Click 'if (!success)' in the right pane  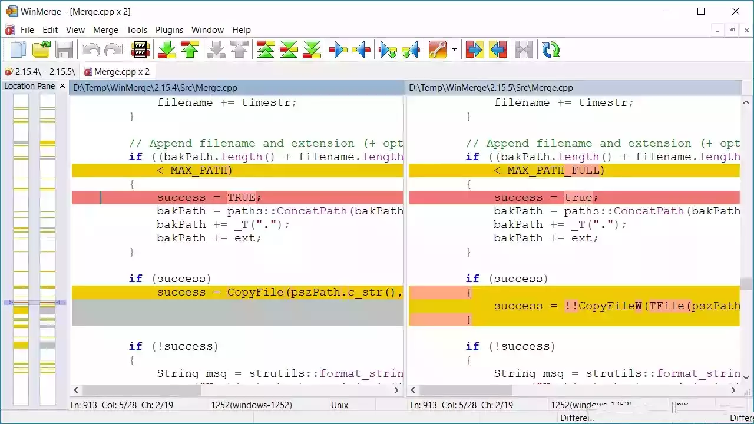click(x=510, y=346)
